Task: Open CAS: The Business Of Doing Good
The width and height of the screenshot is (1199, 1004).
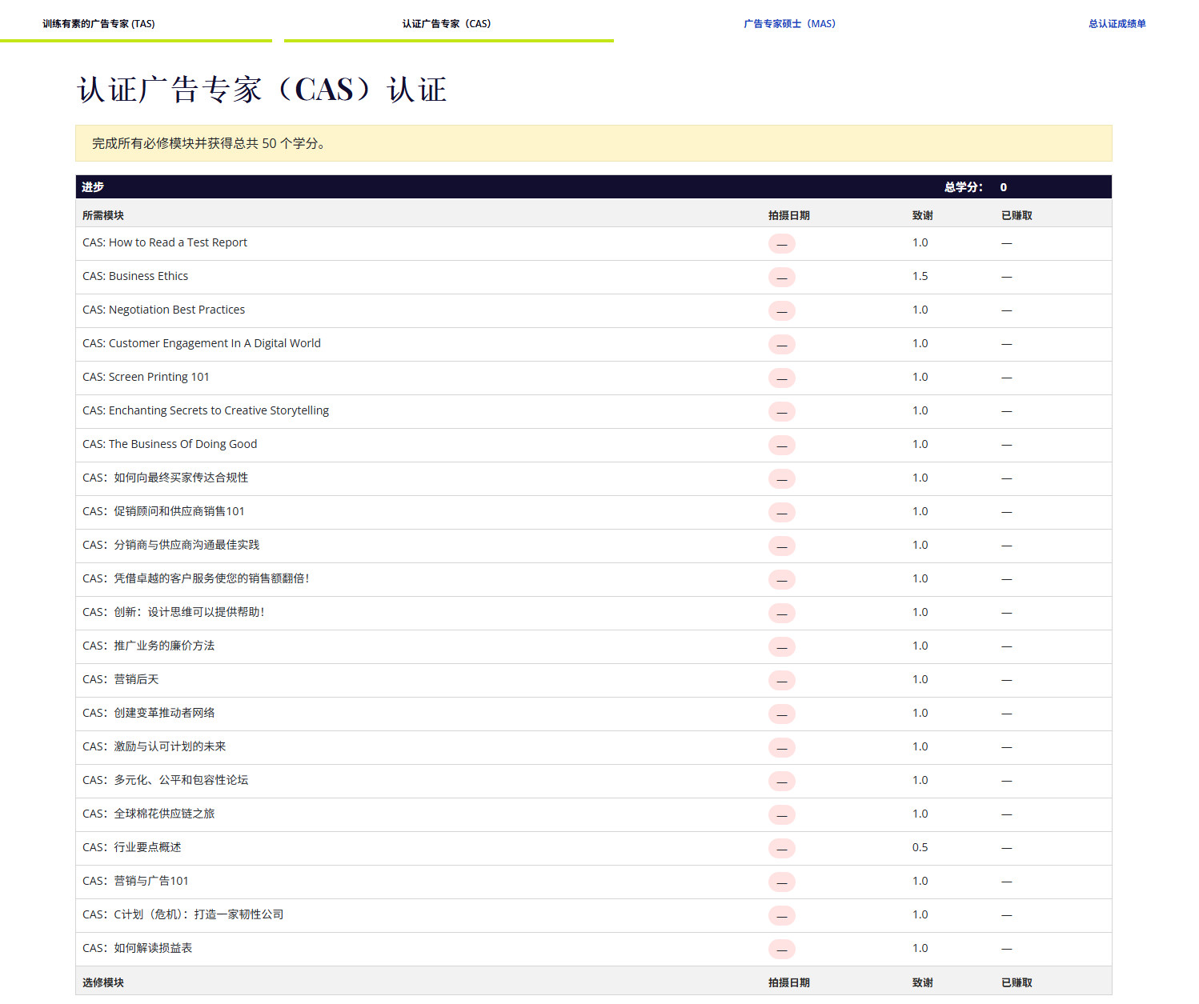Action: coord(170,444)
